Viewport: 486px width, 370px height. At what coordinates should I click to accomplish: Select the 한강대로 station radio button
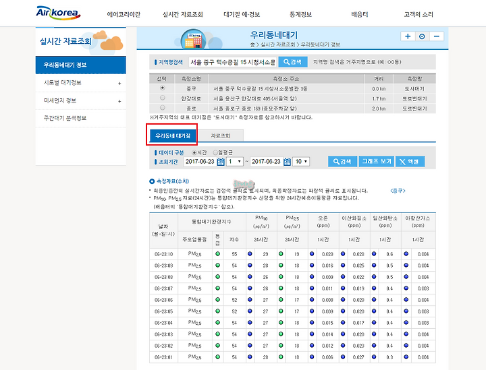coord(163,98)
